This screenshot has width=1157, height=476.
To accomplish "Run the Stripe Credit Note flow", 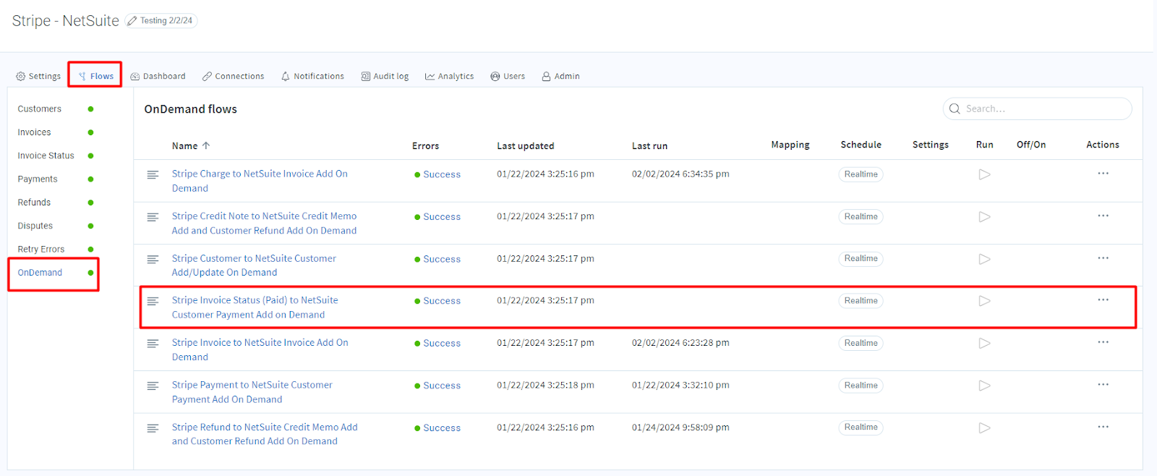I will [984, 216].
